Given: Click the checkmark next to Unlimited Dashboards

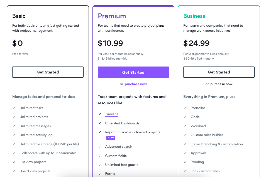Looking at the screenshot, I should [x=100, y=123].
